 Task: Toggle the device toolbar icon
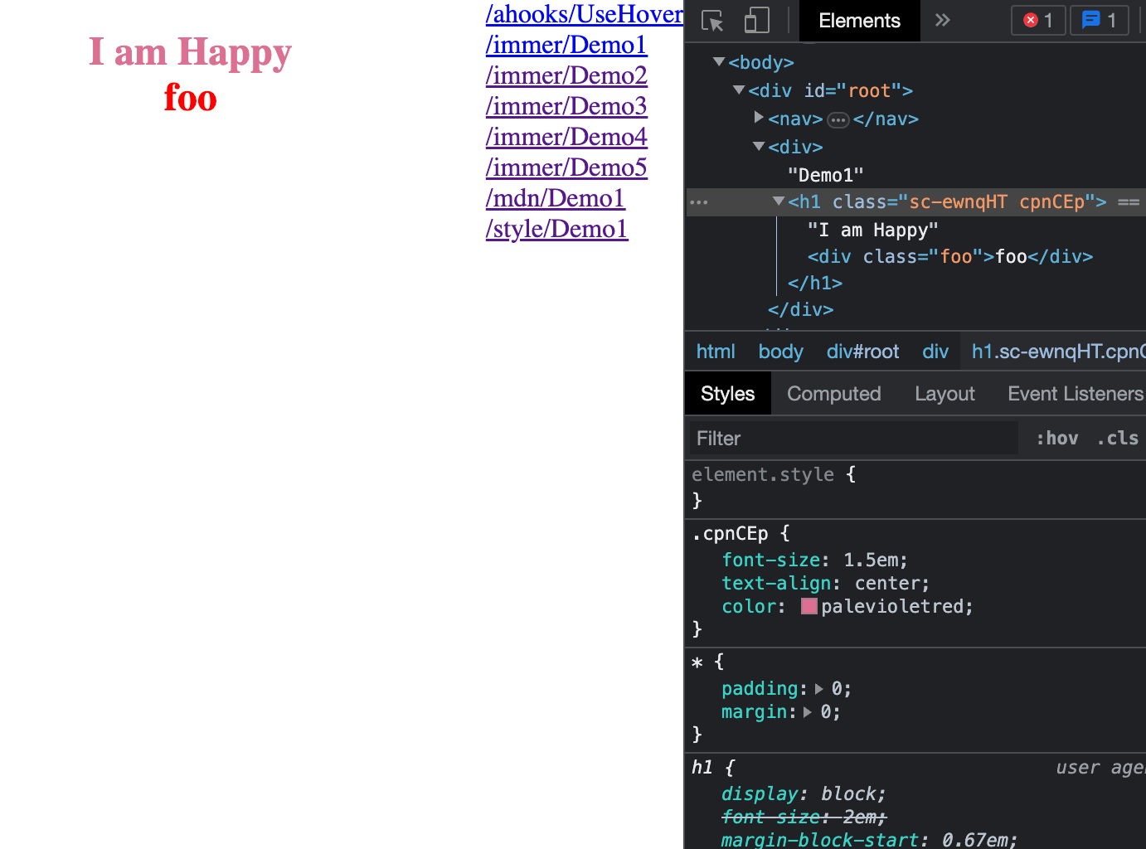[x=756, y=21]
